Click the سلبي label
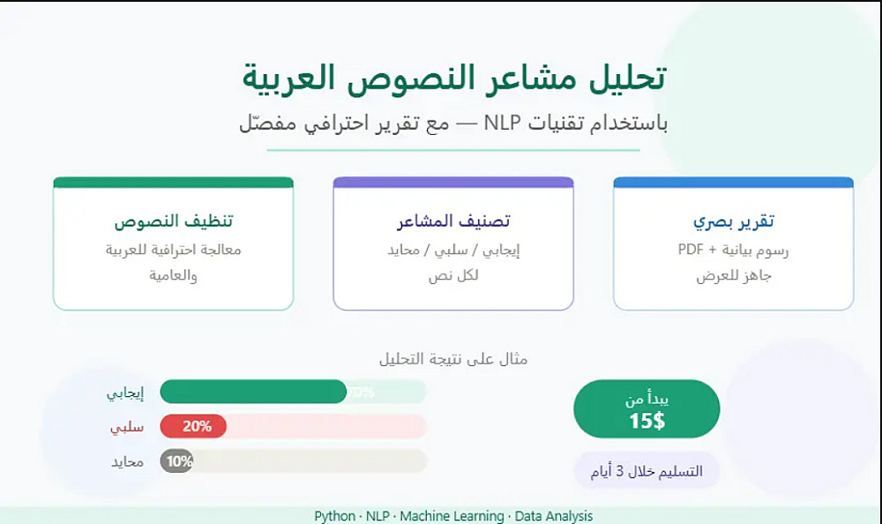 (127, 428)
